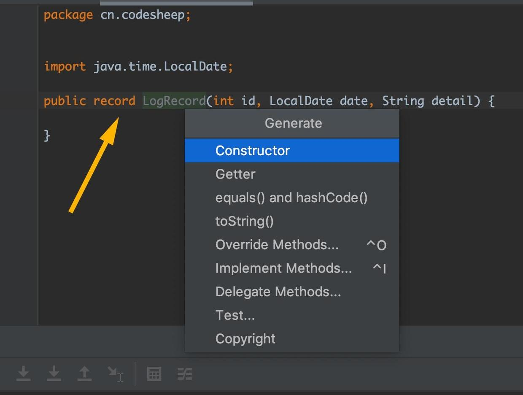Viewport: 523px width, 395px height.
Task: Select Constructor from the Generate menu
Action: [x=252, y=151]
